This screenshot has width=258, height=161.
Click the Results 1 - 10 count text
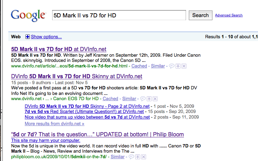tap(231, 37)
